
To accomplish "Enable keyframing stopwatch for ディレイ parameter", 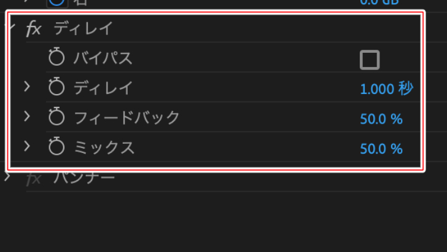I will tap(56, 86).
